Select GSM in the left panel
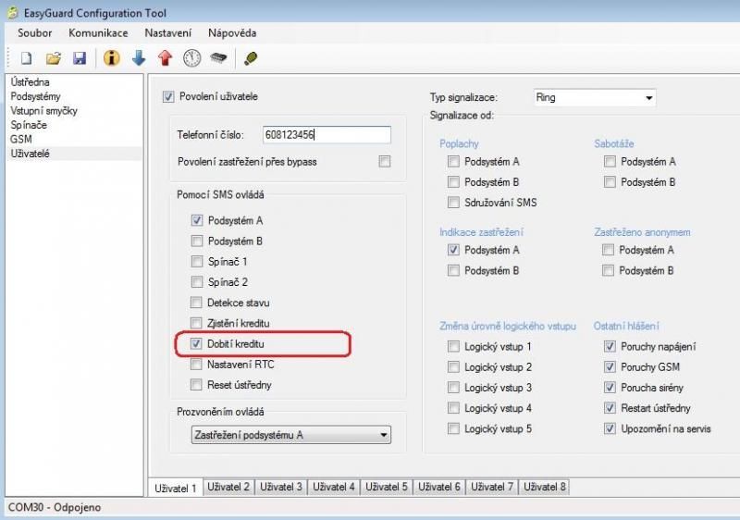The width and height of the screenshot is (740, 520). [21, 139]
